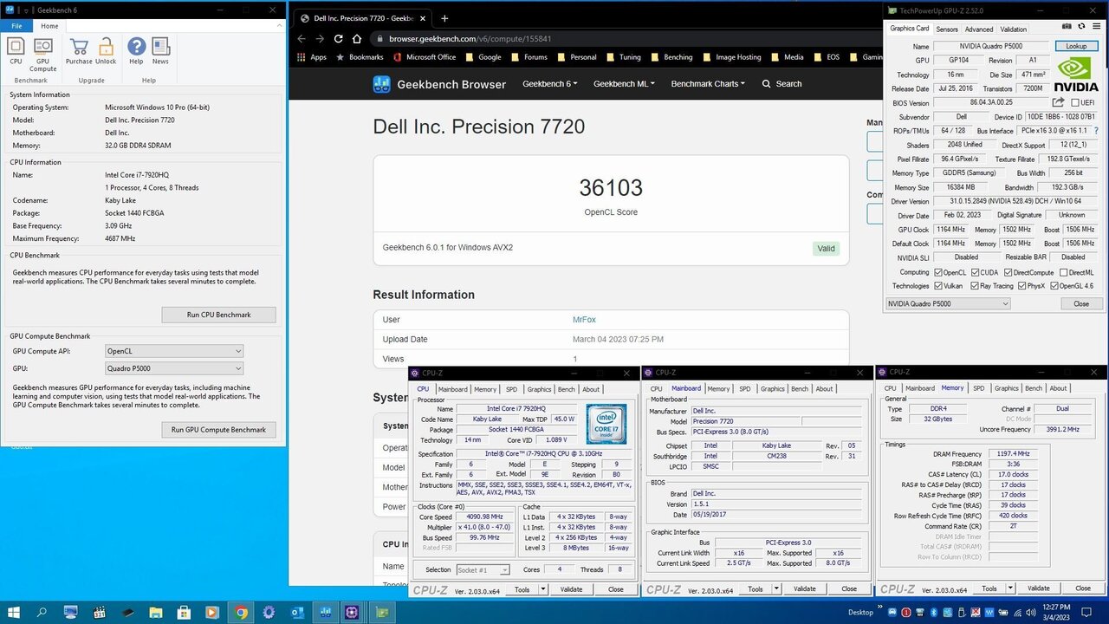Disable the Ray Tracing checkbox in GPU-Z
The width and height of the screenshot is (1109, 624).
(976, 286)
